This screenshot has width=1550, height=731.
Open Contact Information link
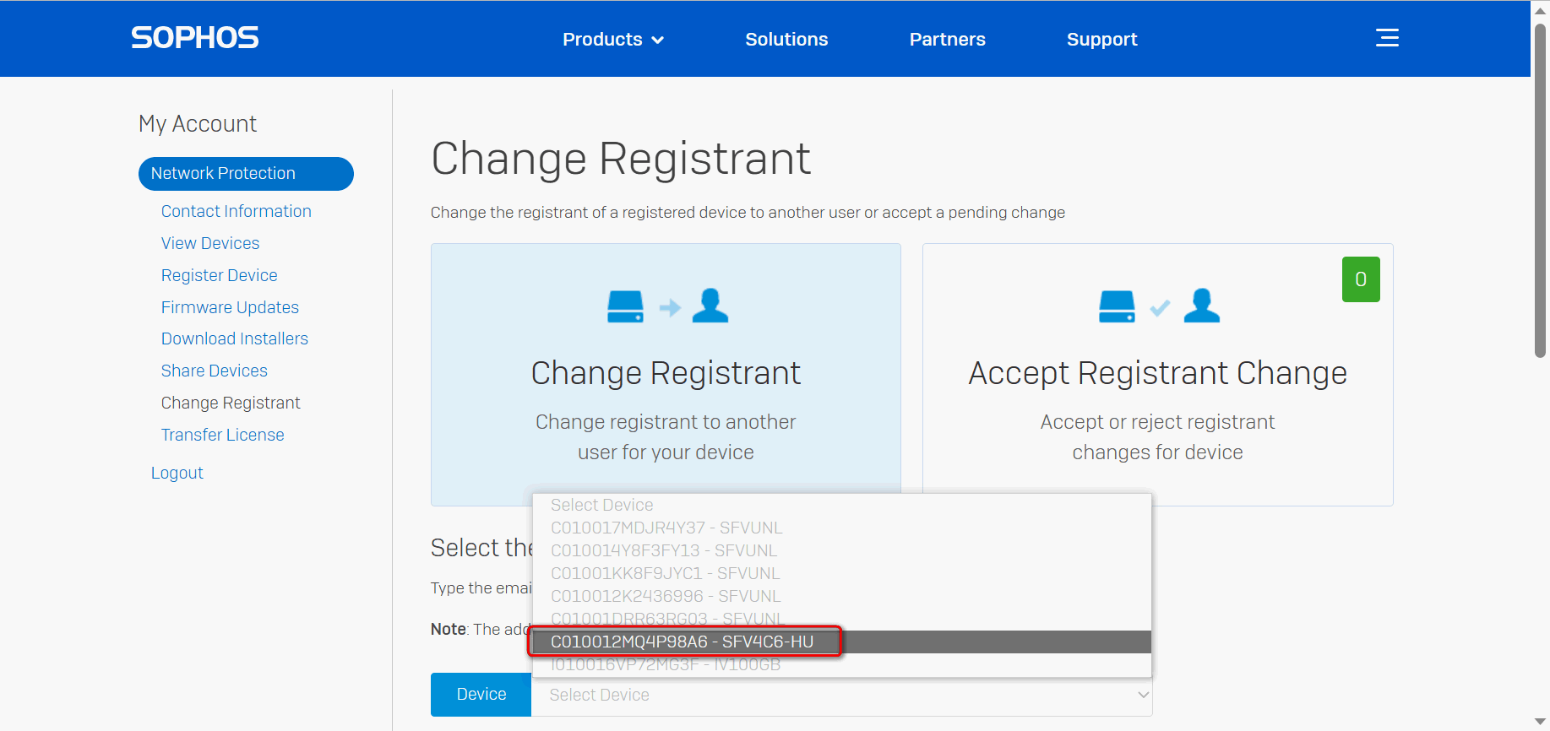coord(236,211)
